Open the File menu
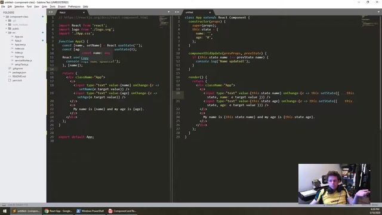382x215 pixels. point(3,7)
